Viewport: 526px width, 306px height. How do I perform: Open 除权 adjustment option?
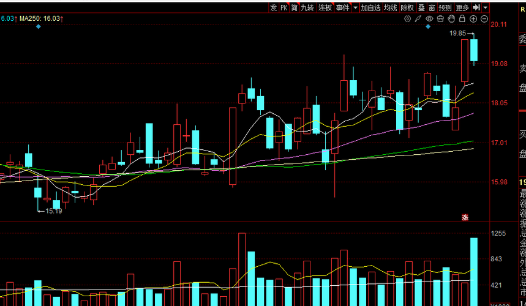point(408,8)
